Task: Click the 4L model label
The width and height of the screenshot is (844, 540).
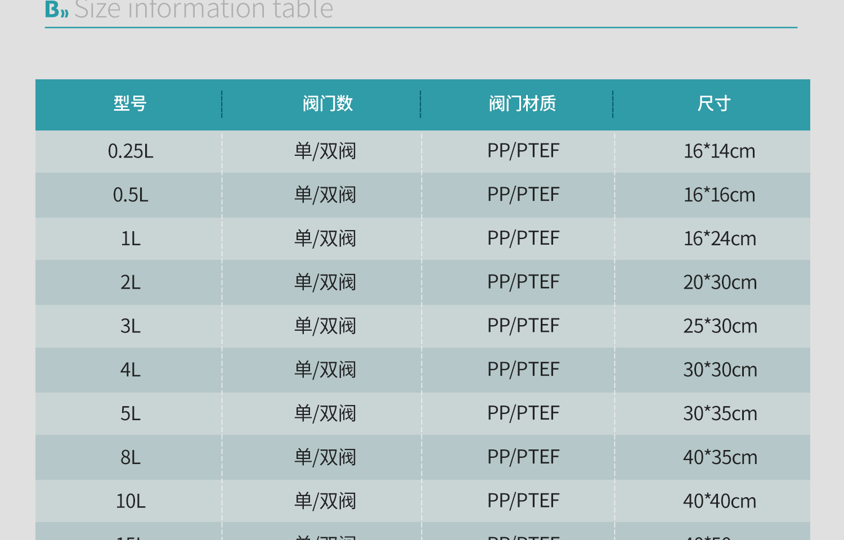Action: [131, 370]
